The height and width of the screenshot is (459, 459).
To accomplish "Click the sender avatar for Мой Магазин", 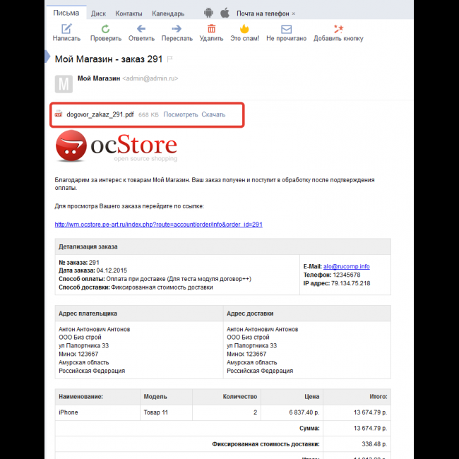I will coord(64,84).
